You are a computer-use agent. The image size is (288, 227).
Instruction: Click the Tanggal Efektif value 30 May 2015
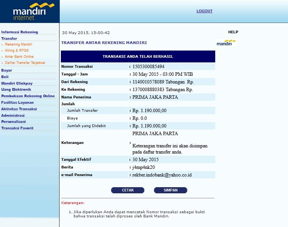click(x=146, y=159)
